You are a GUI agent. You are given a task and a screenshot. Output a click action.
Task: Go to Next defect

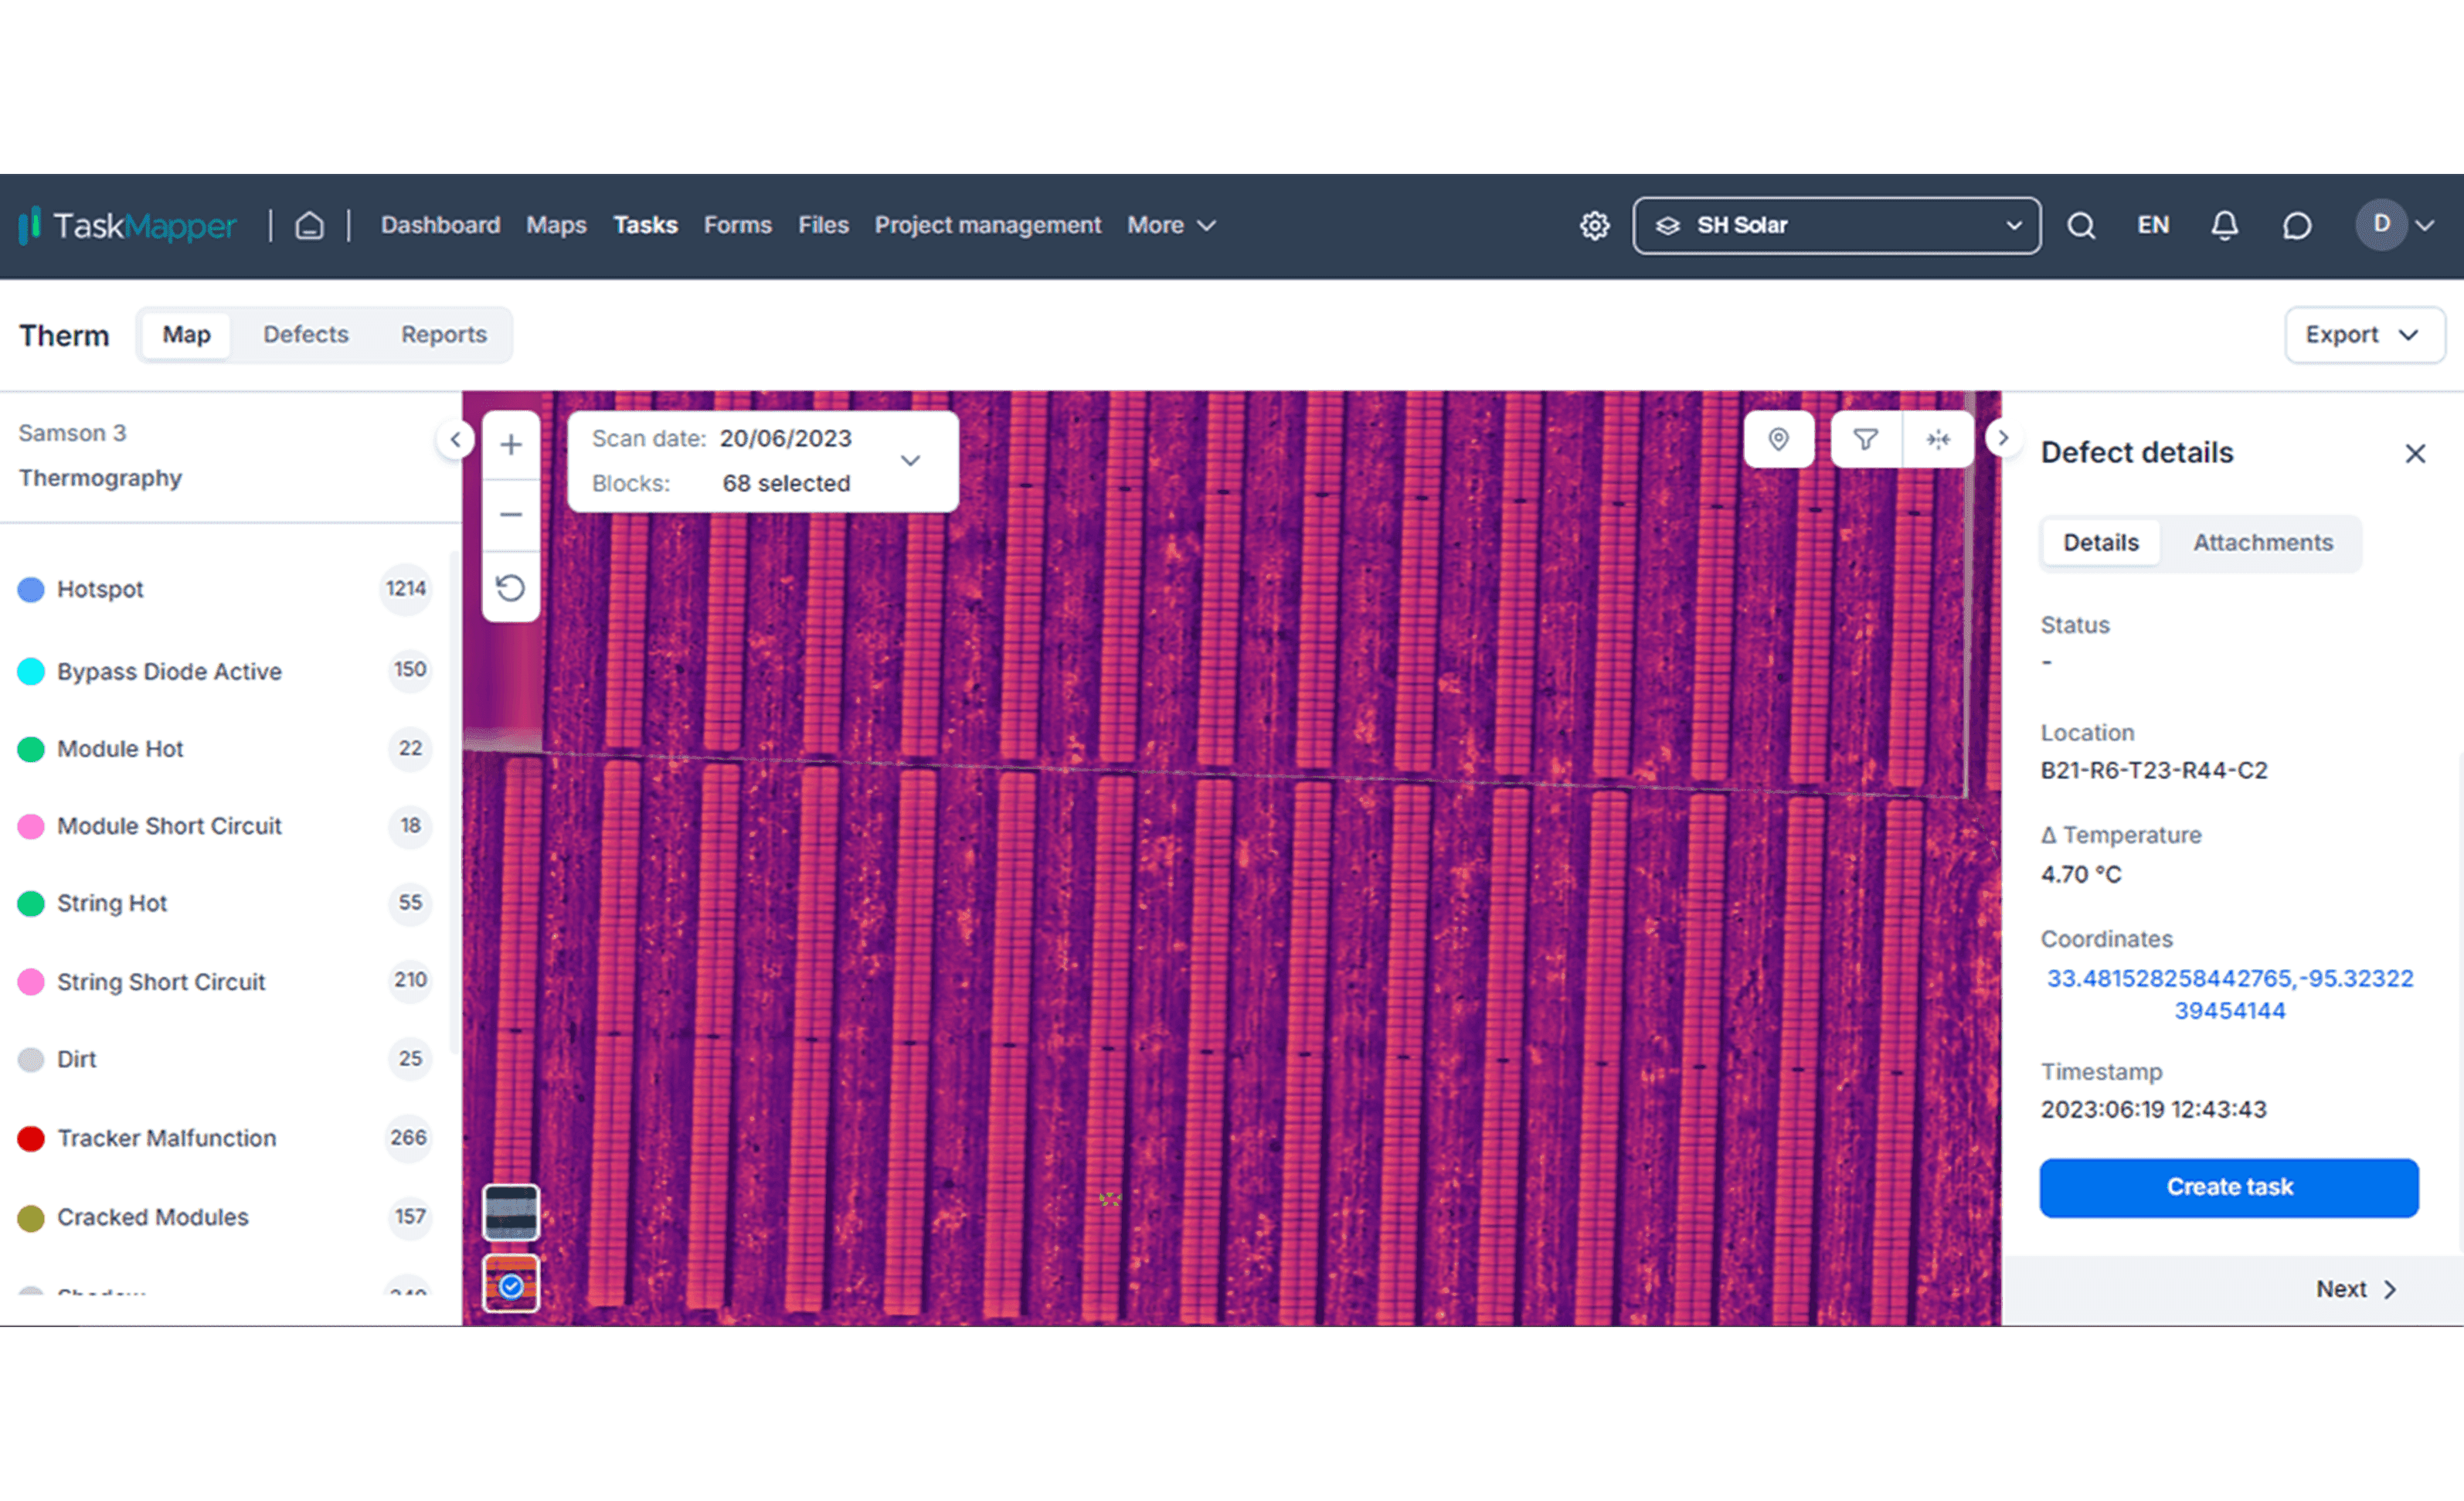pyautogui.click(x=2356, y=1289)
